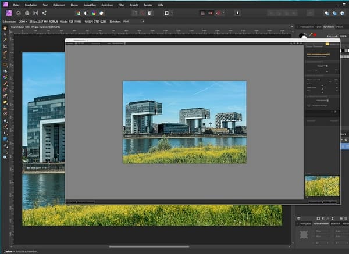Click the white secondary colour circle
The image size is (349, 254).
click(x=304, y=38)
